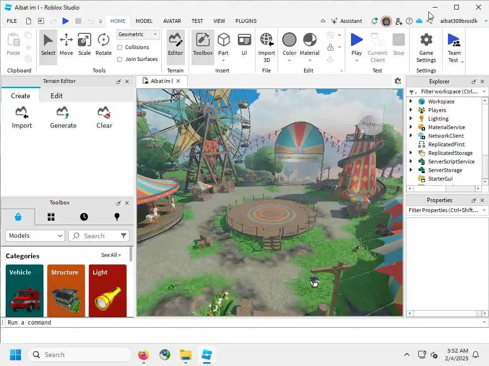This screenshot has height=366, width=489.
Task: Open the Light category card
Action: 107,291
